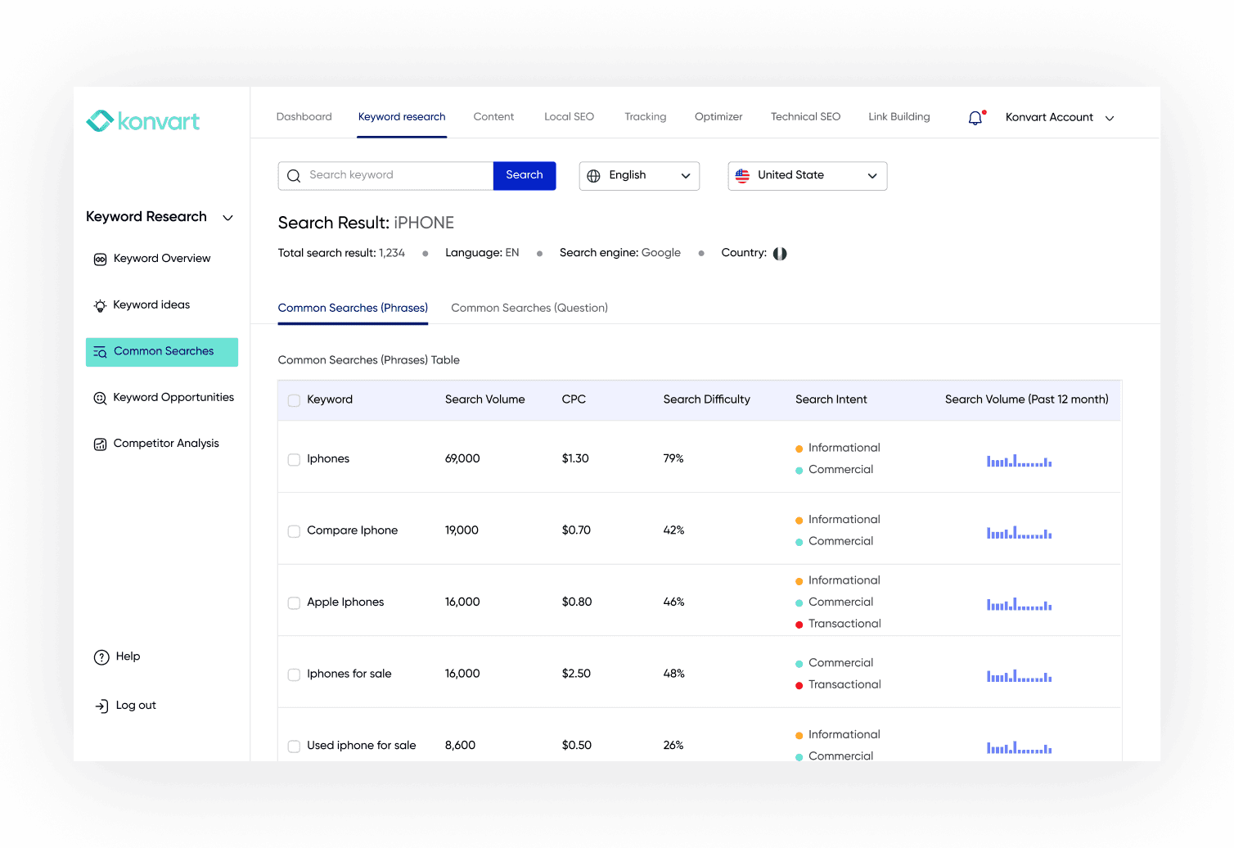The image size is (1234, 848).
Task: Open Keyword ideas with lightbulb icon
Action: click(x=151, y=305)
